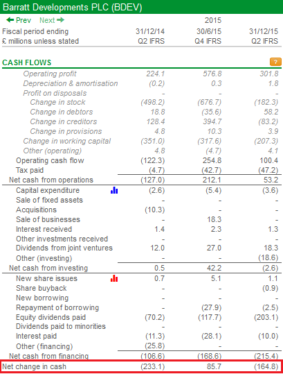This screenshot has width=283, height=374.
Task: Select the £ millions unless stated note
Action: (x=40, y=41)
